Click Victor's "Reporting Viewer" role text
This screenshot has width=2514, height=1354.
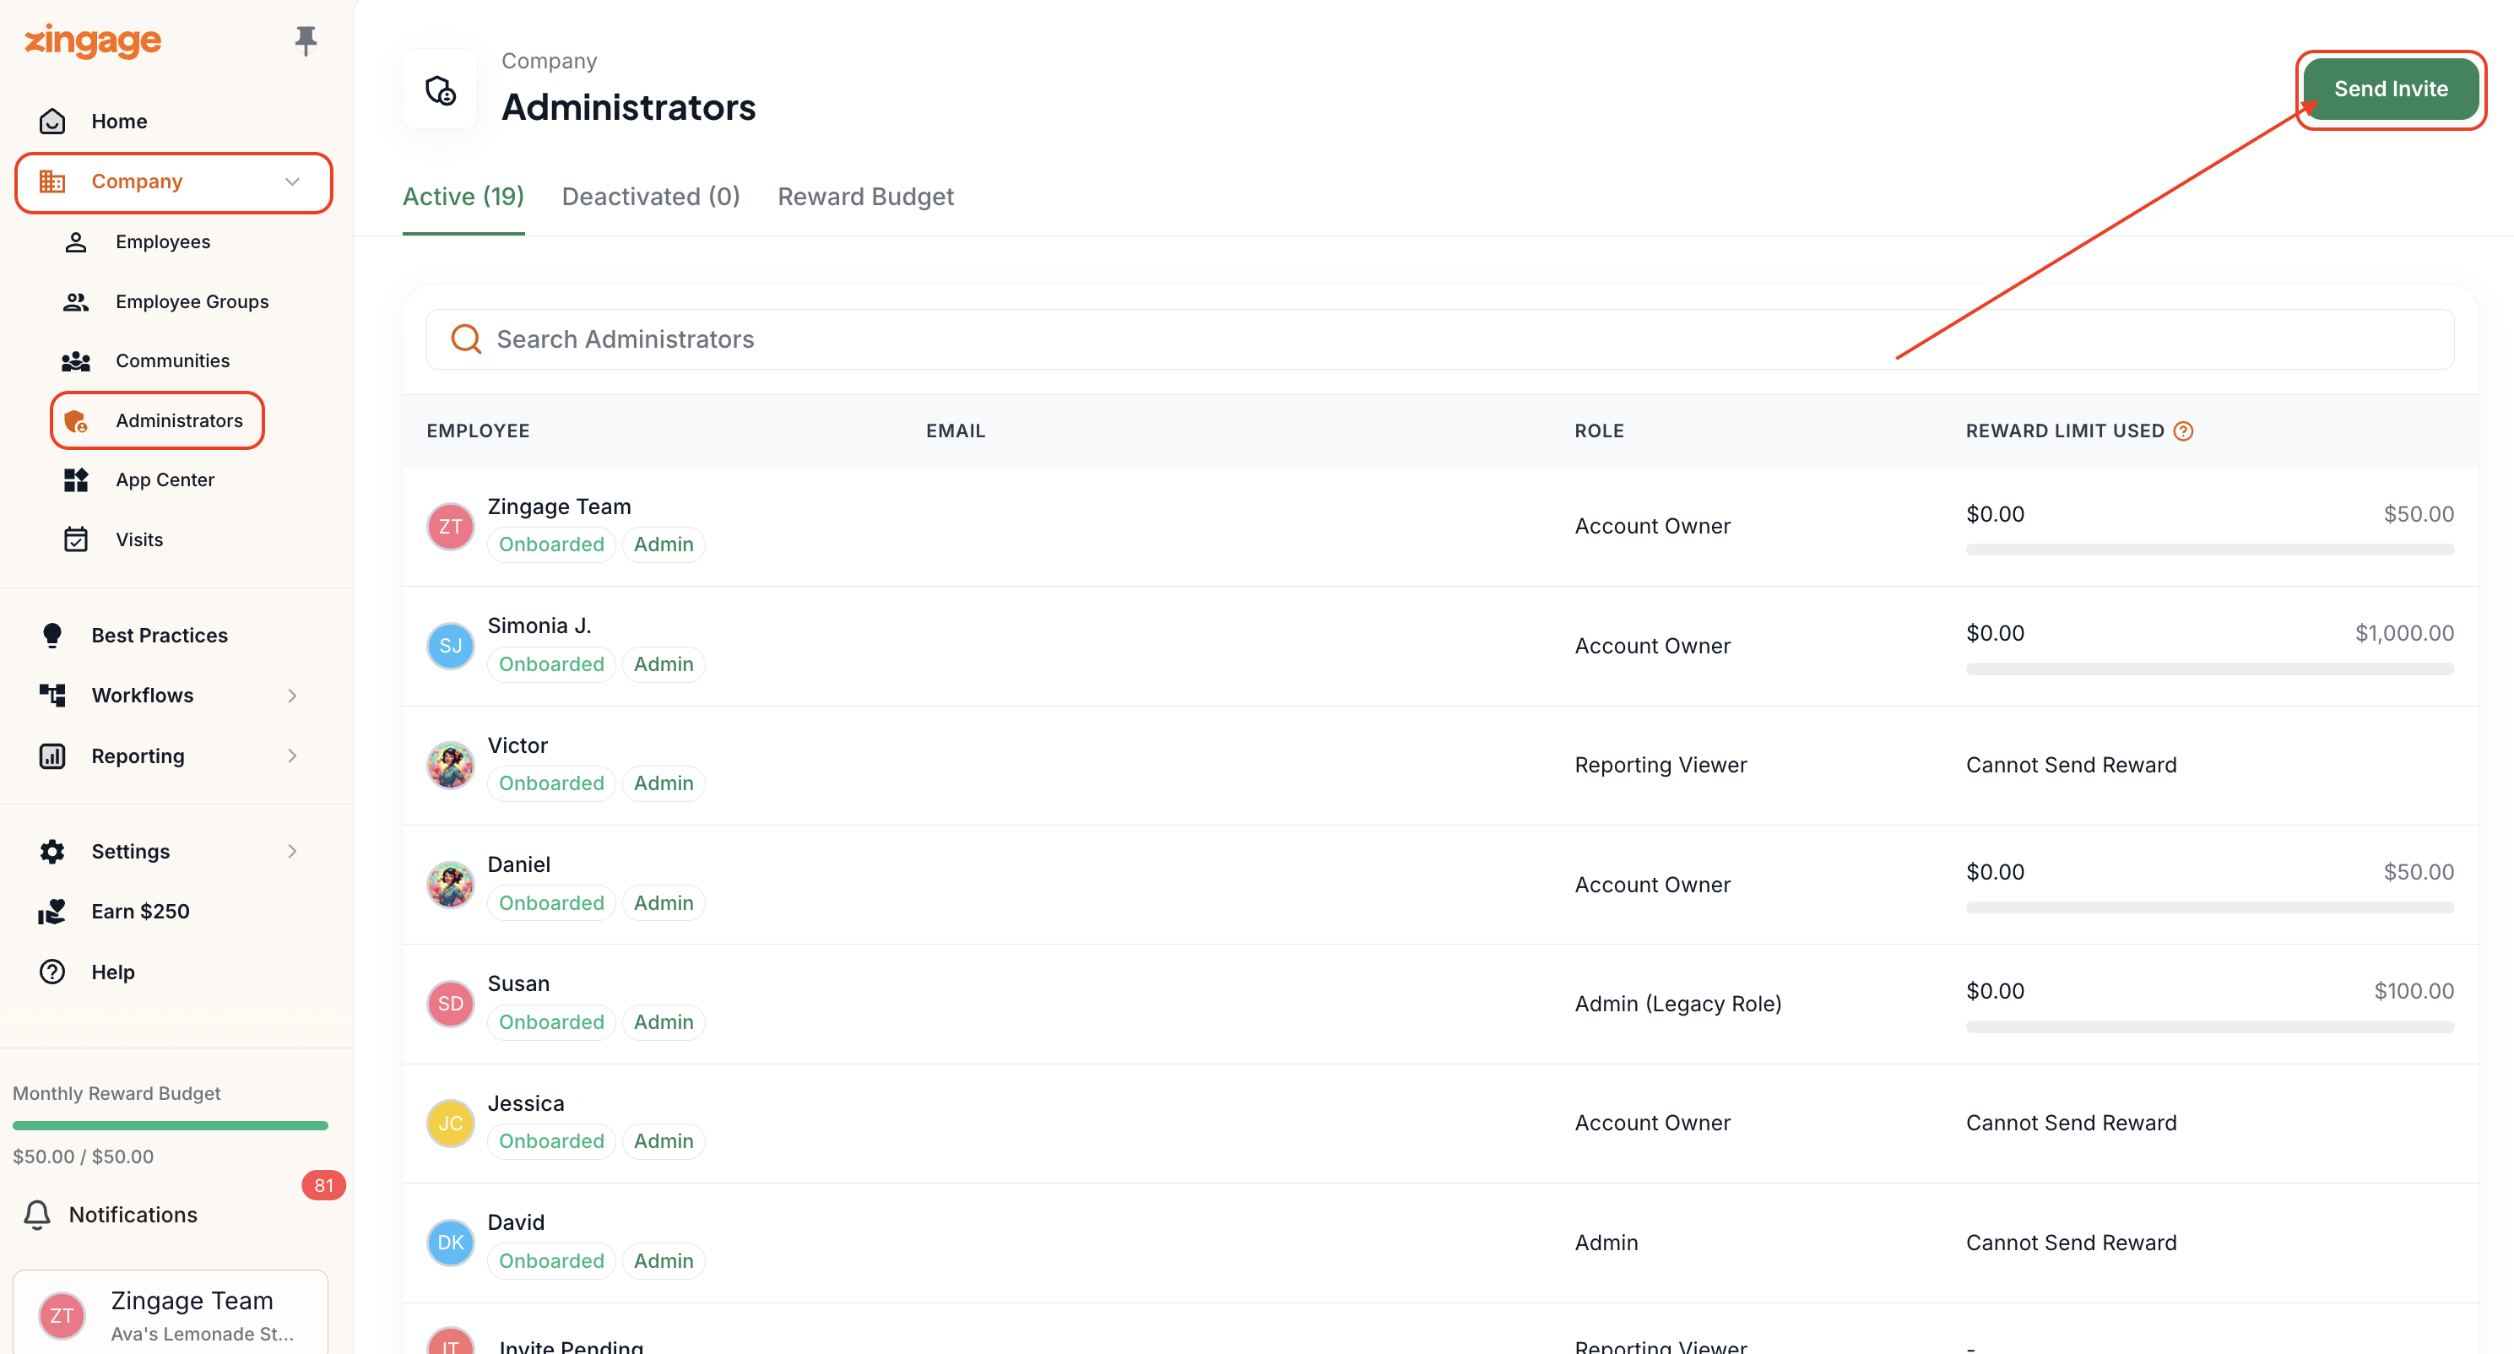1660,765
